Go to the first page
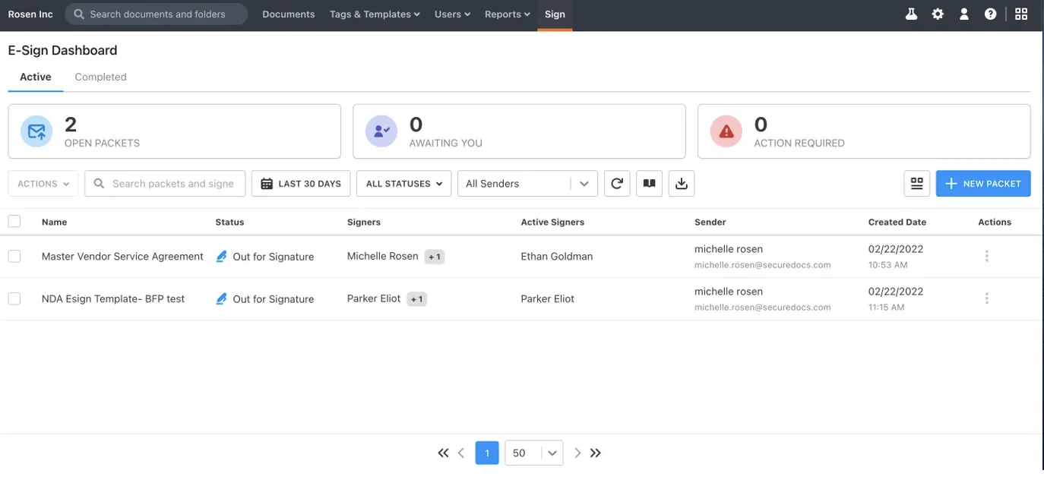1044x486 pixels. 444,453
